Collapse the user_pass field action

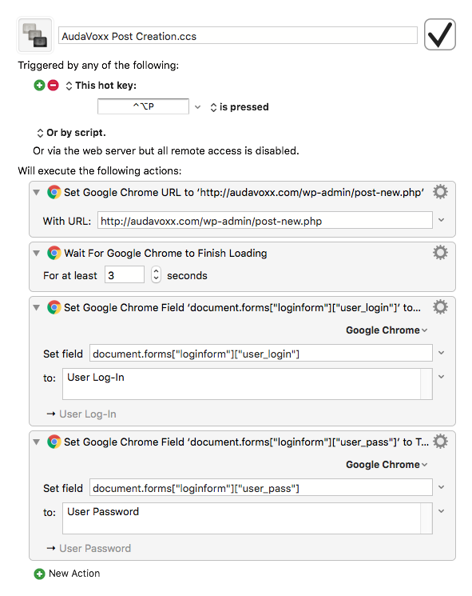tap(37, 442)
